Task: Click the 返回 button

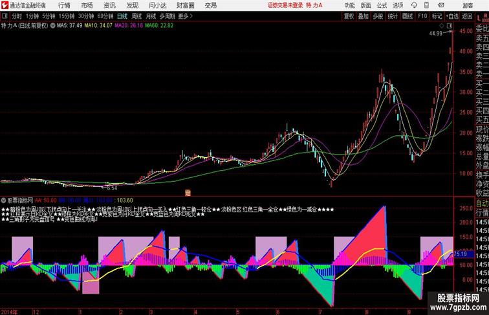Action: click(x=467, y=16)
